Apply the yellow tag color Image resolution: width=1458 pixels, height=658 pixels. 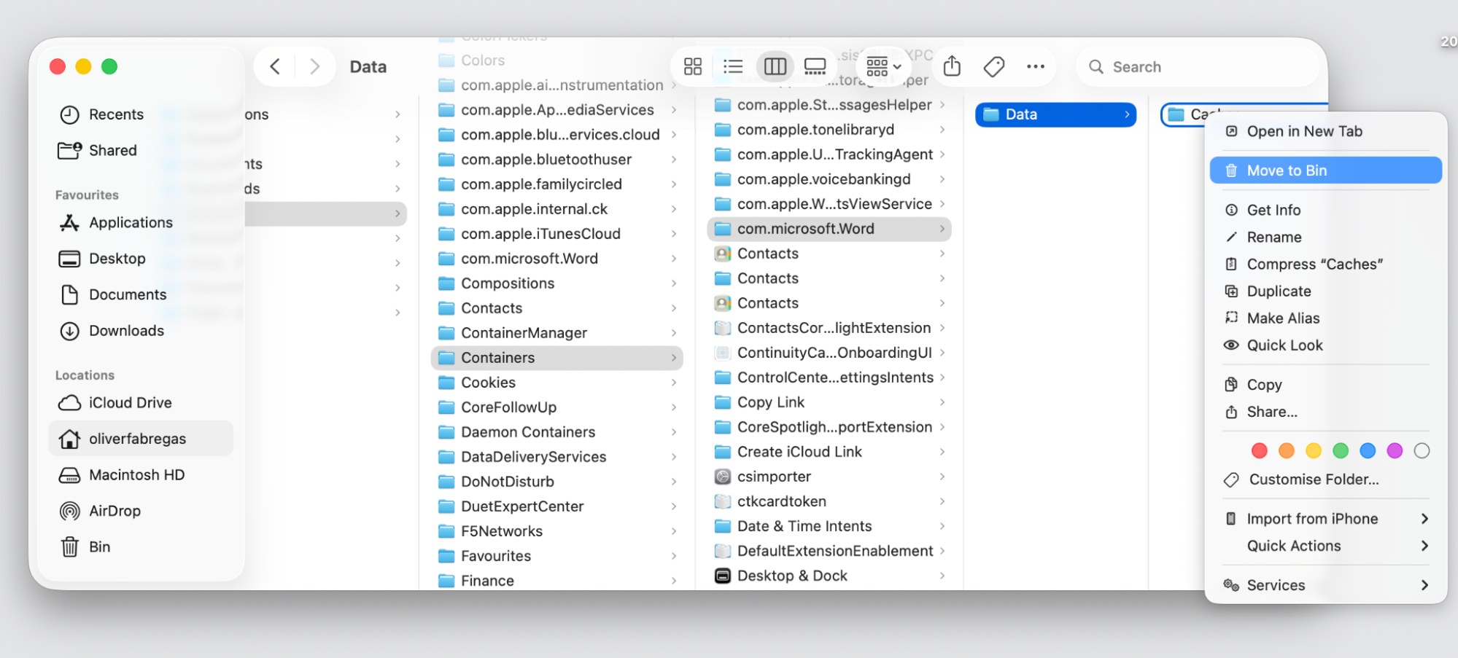[x=1313, y=451]
